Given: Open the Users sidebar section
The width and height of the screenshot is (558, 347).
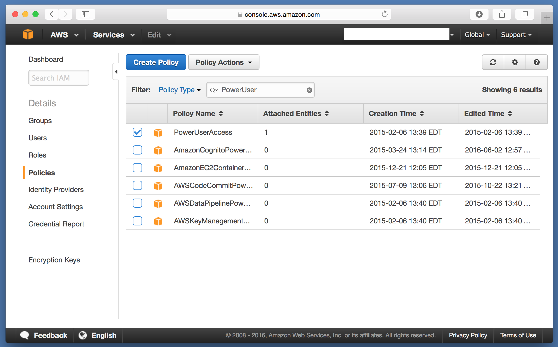Looking at the screenshot, I should (38, 138).
